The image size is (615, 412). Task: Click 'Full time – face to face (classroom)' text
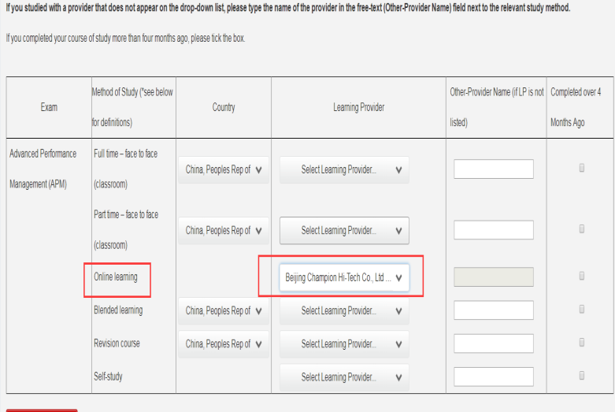point(125,169)
